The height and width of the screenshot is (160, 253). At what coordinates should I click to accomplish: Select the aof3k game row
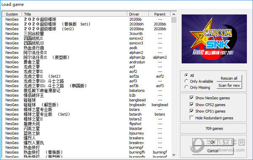pyautogui.click(x=86, y=86)
